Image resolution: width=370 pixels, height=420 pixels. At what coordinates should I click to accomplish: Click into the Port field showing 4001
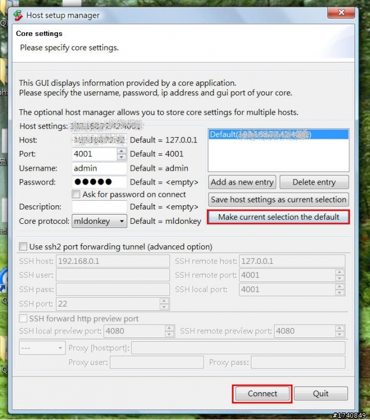click(94, 154)
